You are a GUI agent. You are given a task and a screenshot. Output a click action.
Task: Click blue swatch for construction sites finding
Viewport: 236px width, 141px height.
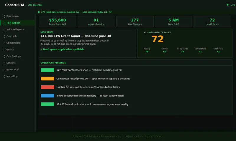[x=47, y=96]
